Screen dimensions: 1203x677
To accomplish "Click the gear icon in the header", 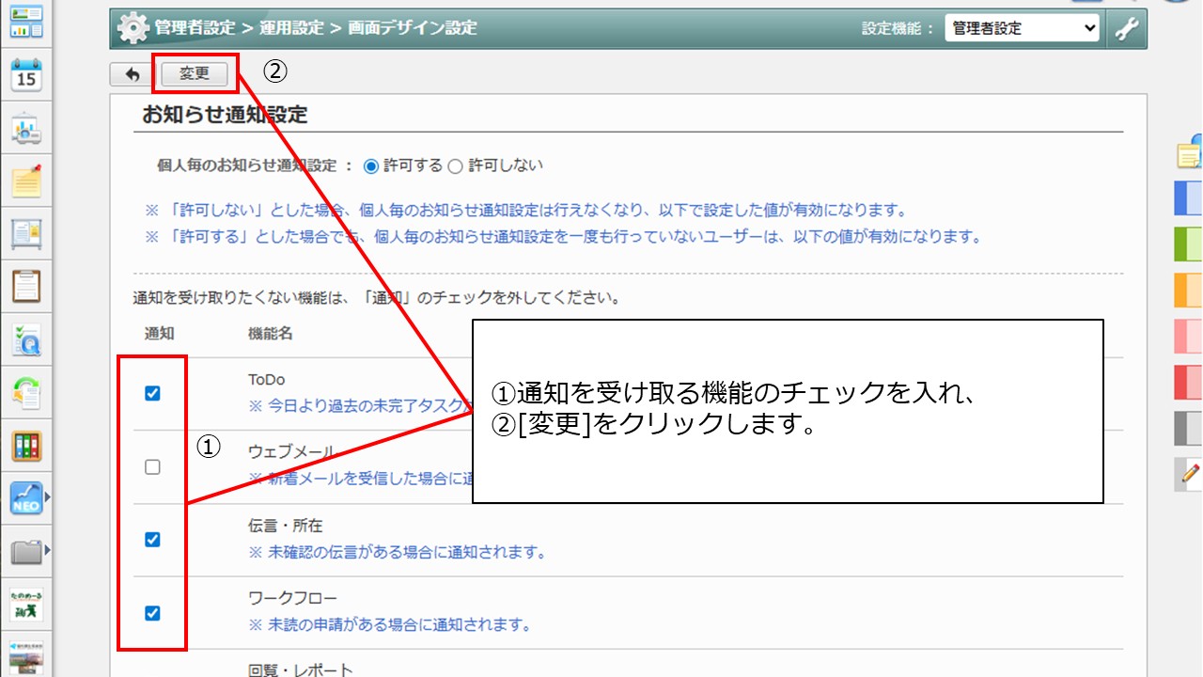I will click(x=133, y=28).
